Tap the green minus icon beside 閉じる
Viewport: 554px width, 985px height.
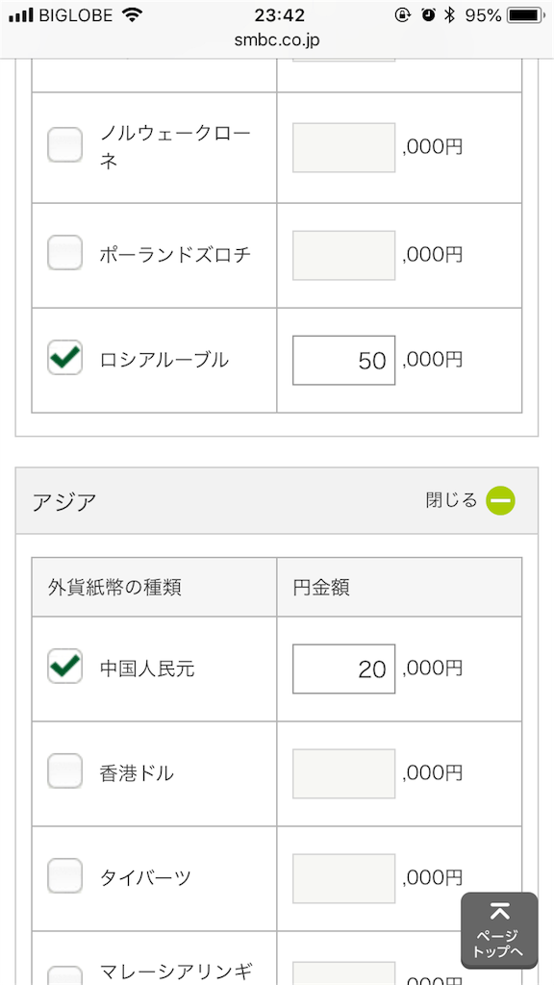(500, 500)
